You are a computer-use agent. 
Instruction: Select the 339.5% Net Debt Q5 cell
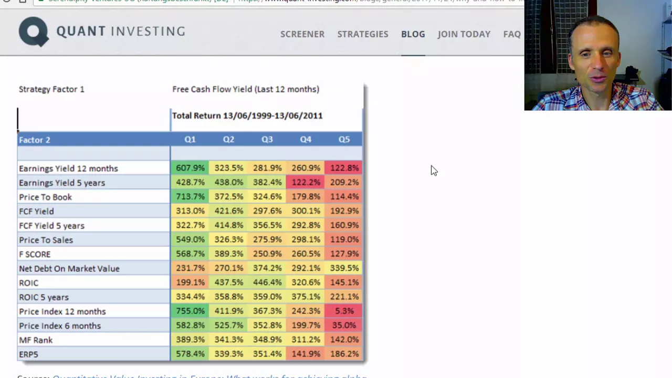(344, 268)
